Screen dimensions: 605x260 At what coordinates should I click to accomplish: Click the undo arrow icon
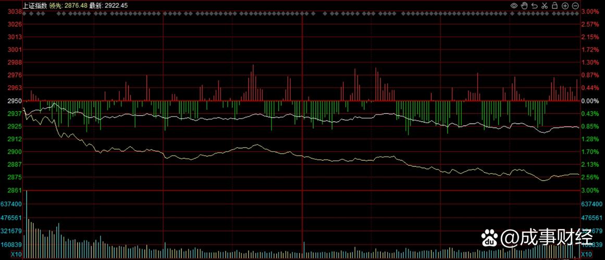pos(535,5)
